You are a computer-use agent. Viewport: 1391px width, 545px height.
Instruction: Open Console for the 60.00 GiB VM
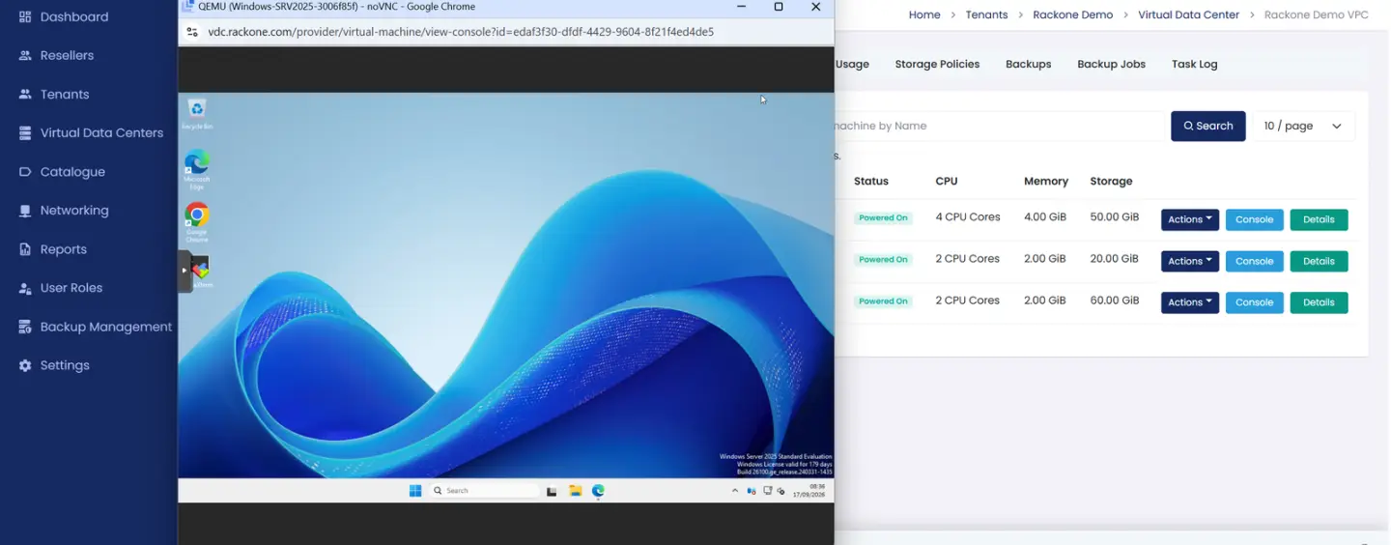click(1255, 302)
